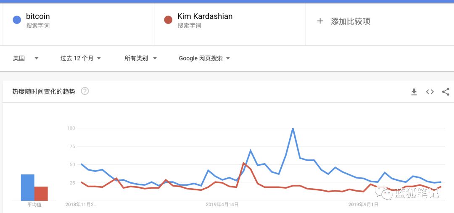The height and width of the screenshot is (213, 454).
Task: Click the 2019年4月14日 date label on axis
Action: pos(222,205)
